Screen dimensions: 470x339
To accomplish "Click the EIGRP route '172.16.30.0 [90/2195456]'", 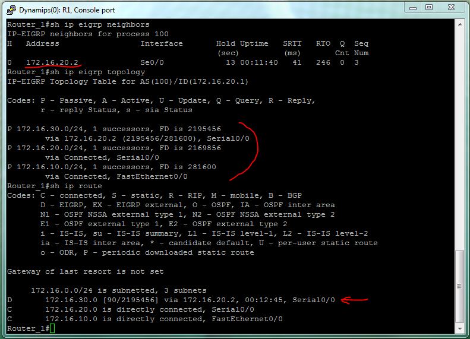I will tap(102, 300).
